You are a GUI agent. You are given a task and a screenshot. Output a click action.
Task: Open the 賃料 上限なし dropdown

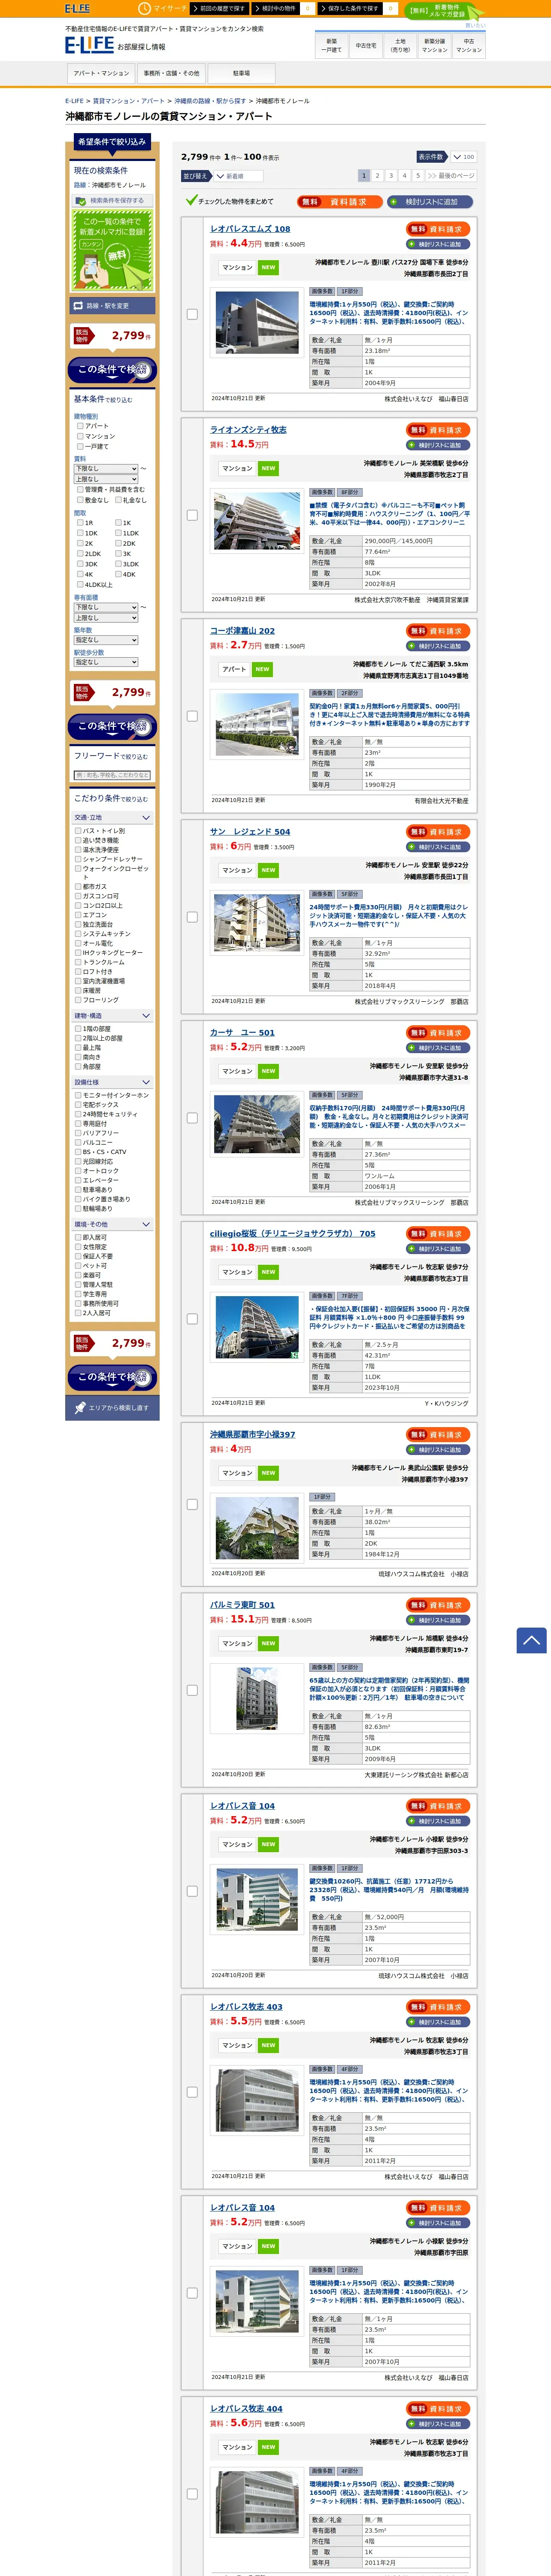point(106,479)
